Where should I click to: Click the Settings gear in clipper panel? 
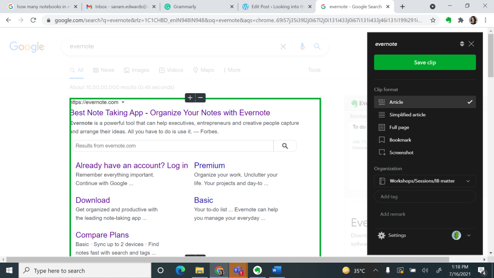(382, 236)
